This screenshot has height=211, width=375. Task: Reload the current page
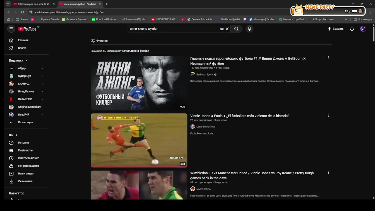(x=23, y=12)
